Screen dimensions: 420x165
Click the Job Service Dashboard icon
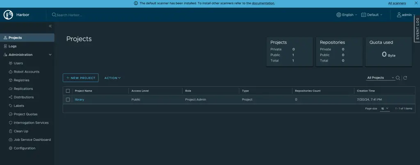tap(11, 140)
